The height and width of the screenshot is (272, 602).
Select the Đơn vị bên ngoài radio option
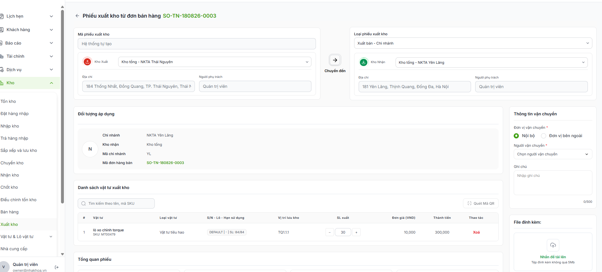[x=544, y=136]
